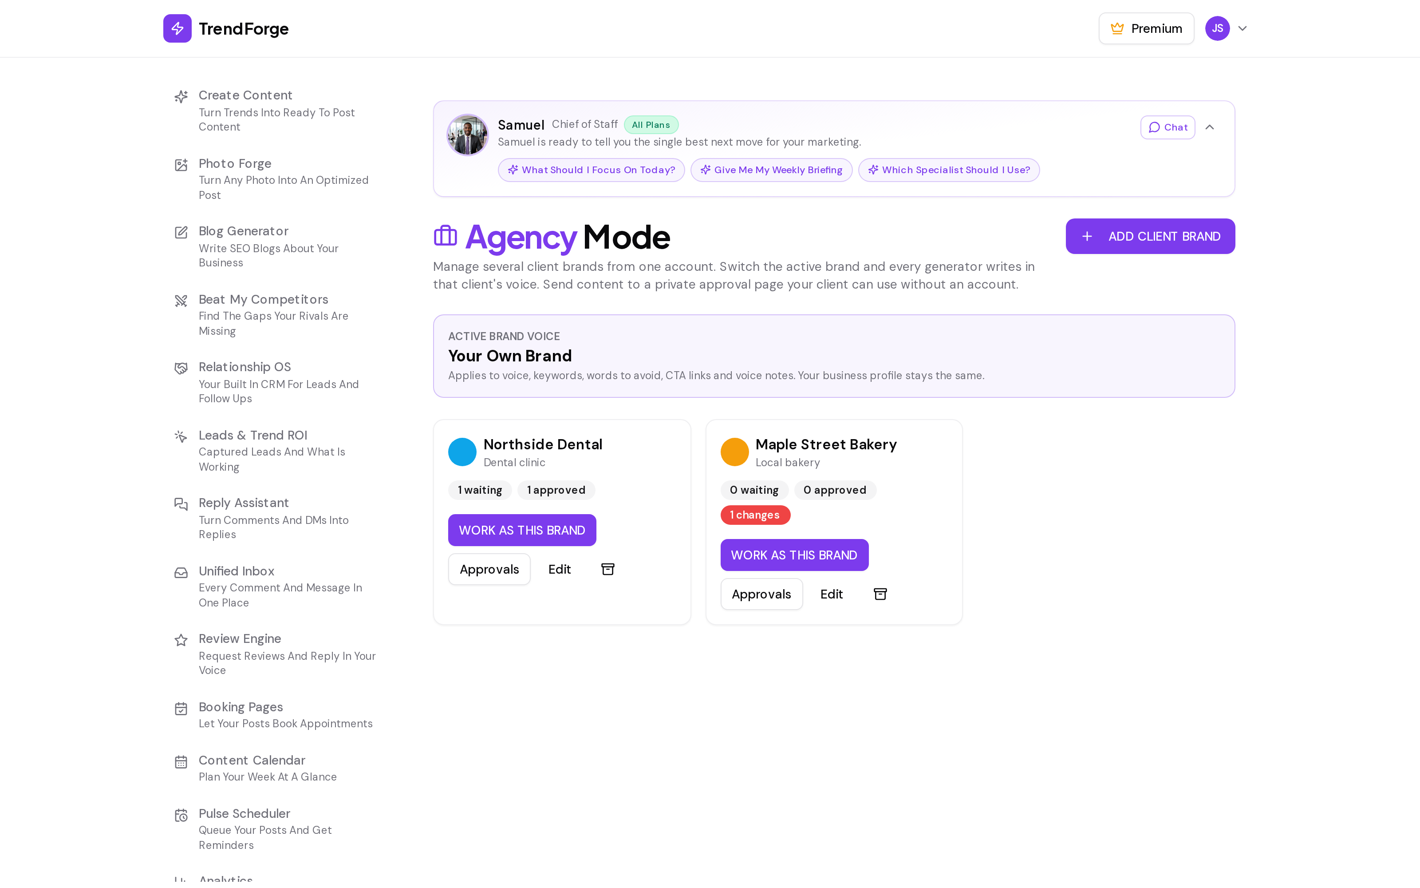Collapse the Samuel assistant panel

click(x=1209, y=127)
